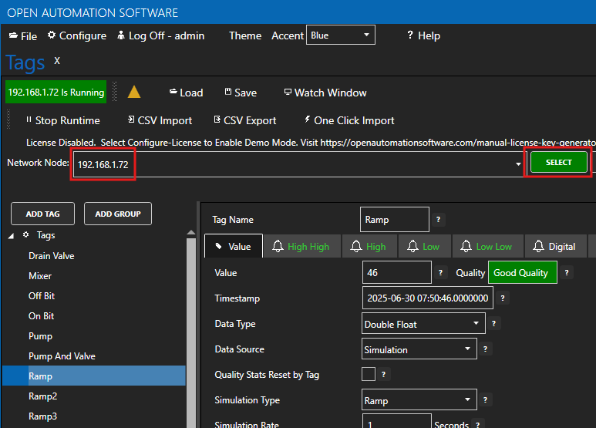Open the Configure menu
The image size is (596, 428).
click(77, 35)
